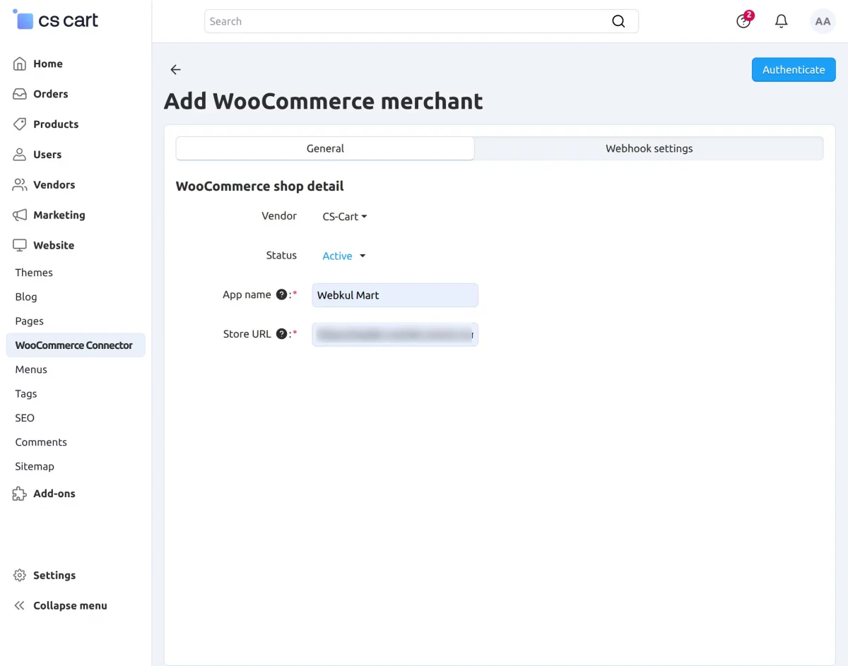Screen dimensions: 848x666
Task: Show Store URL help tooltip icon
Action: (281, 333)
